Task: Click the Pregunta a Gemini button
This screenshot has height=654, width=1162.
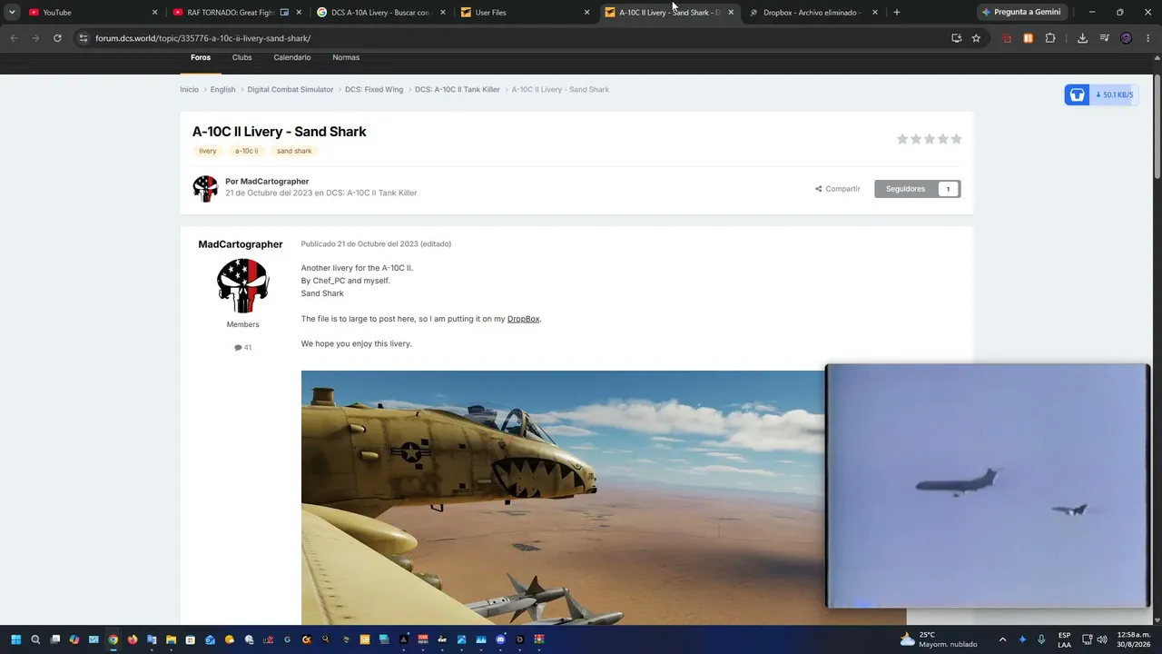Action: click(x=1021, y=12)
